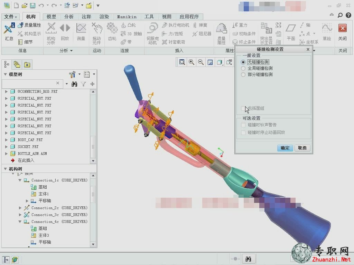Click model tree scroll down arrow
Image resolution: width=354 pixels, height=265 pixels.
point(93,161)
